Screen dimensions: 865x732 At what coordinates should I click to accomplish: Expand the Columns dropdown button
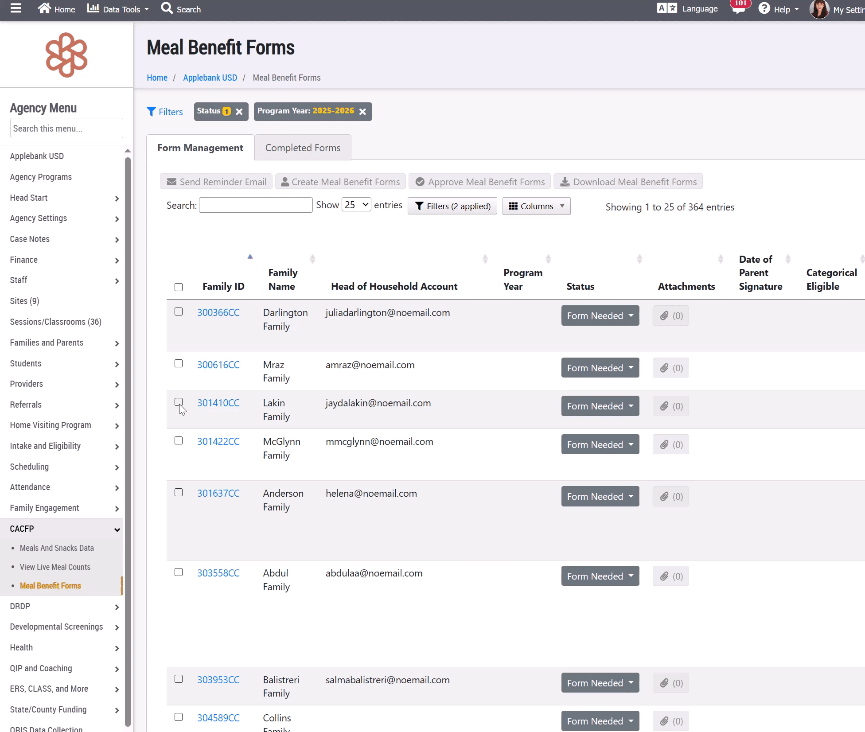[x=536, y=206]
